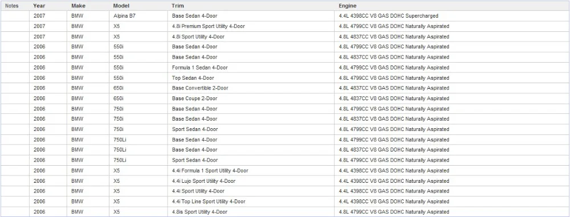Select the Formula 1 Sedan 4-Door trim

pos(200,68)
